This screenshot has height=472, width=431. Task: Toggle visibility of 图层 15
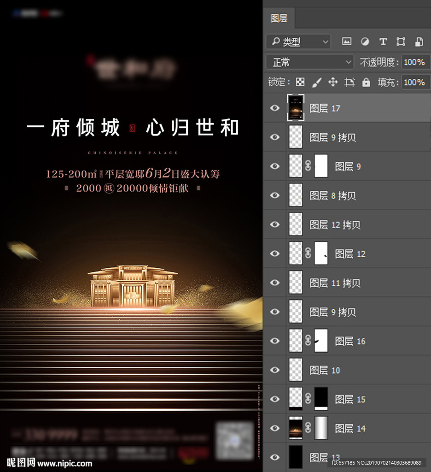pos(274,399)
